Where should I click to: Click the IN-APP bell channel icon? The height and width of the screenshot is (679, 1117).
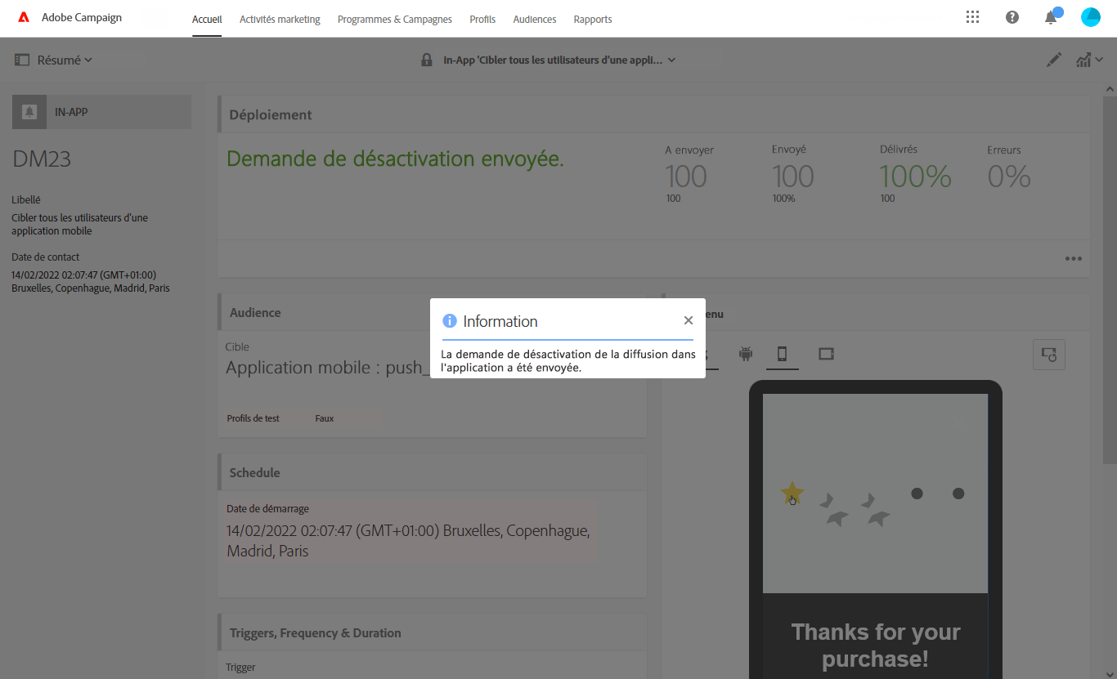click(29, 112)
